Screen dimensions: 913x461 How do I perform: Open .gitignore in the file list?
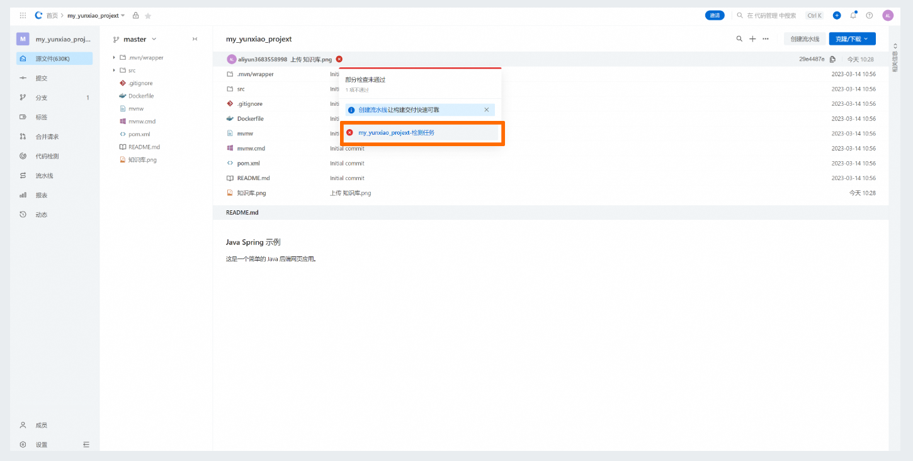[250, 103]
